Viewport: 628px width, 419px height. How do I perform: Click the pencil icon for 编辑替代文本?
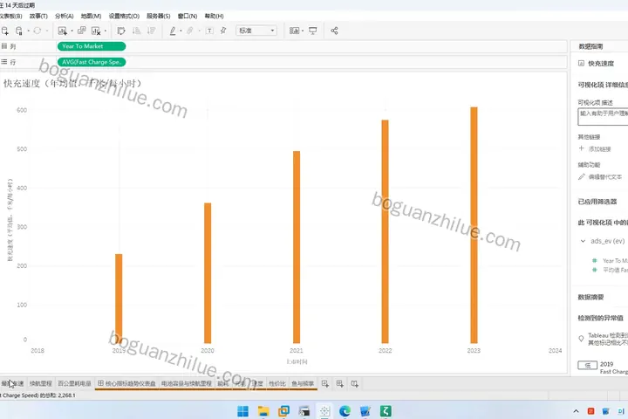pyautogui.click(x=582, y=177)
